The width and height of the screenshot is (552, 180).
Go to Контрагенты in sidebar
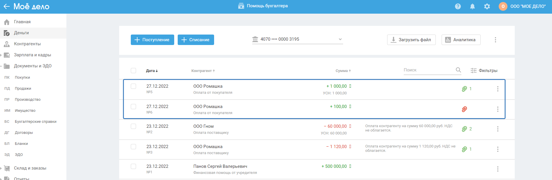click(x=27, y=44)
